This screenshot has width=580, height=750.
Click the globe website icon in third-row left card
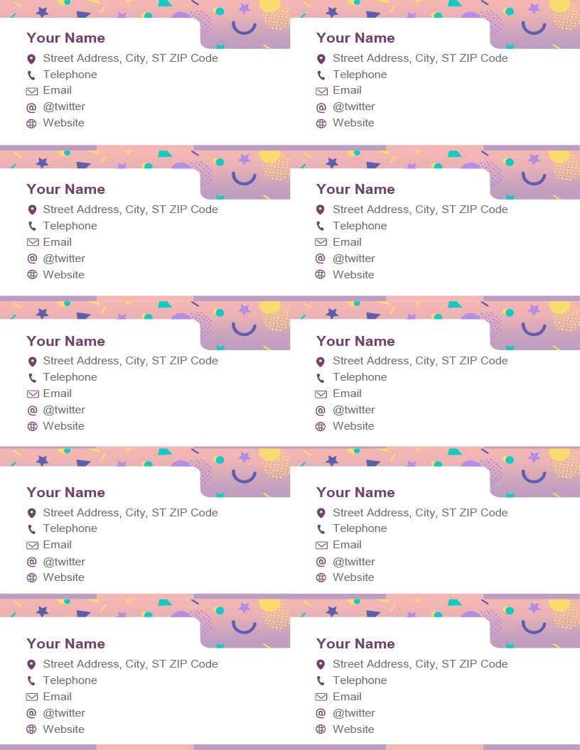(32, 426)
